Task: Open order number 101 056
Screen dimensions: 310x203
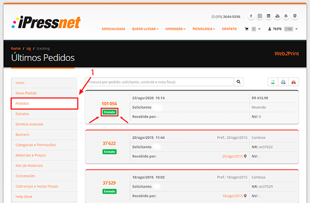Action: click(109, 104)
